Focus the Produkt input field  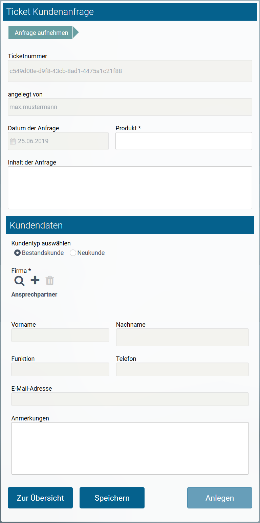pos(183,141)
